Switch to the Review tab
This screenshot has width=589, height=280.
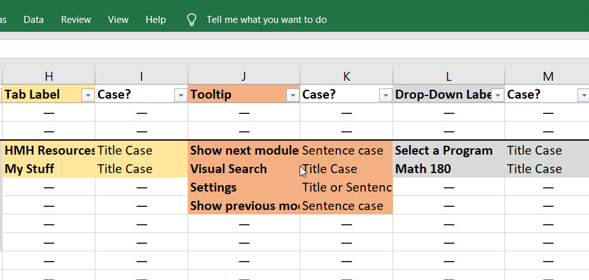point(76,20)
